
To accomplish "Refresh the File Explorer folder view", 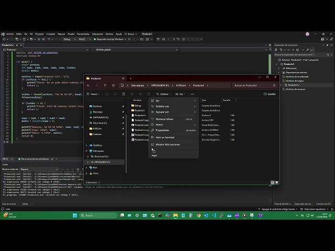I will pyautogui.click(x=113, y=85).
